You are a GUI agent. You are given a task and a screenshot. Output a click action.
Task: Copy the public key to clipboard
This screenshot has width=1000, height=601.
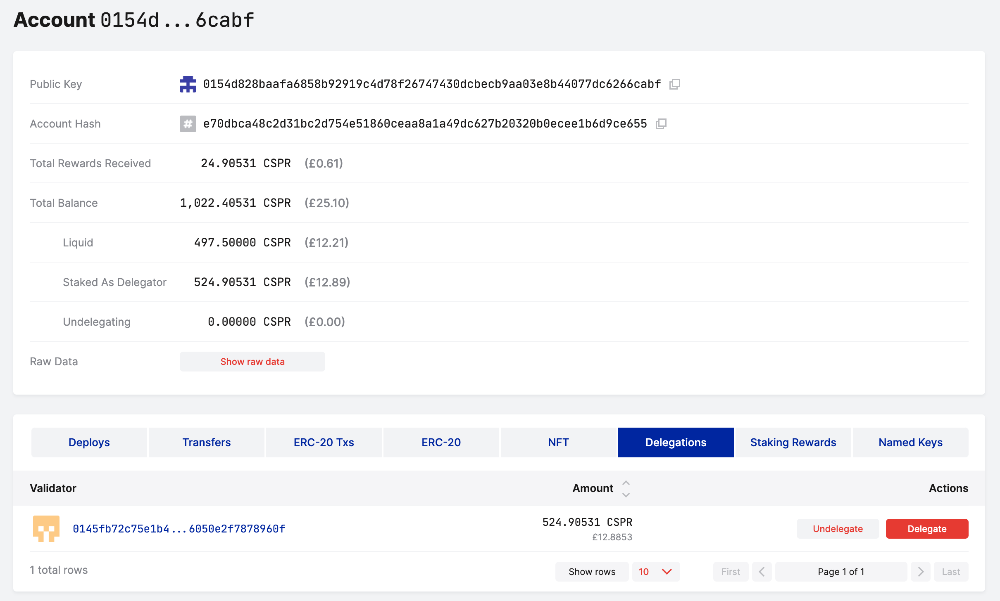674,84
